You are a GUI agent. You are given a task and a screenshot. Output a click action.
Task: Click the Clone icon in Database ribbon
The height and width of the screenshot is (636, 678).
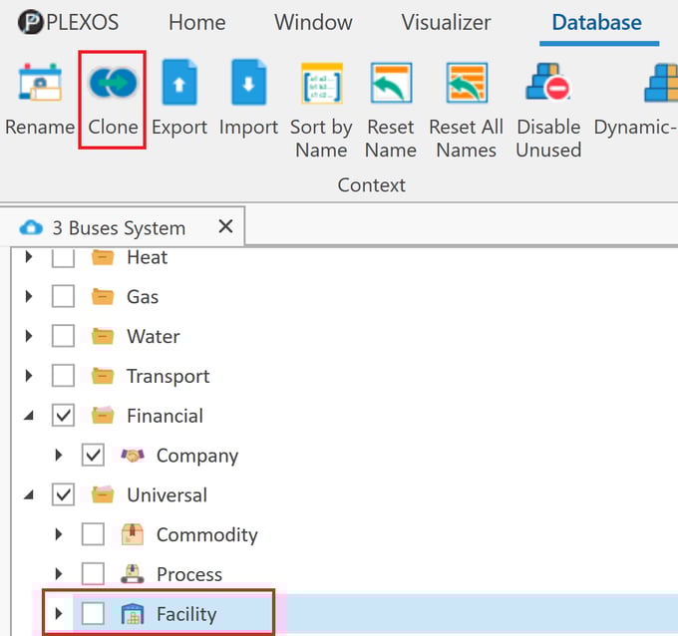(x=113, y=85)
